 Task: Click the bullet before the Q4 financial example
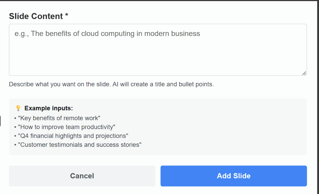point(15,136)
